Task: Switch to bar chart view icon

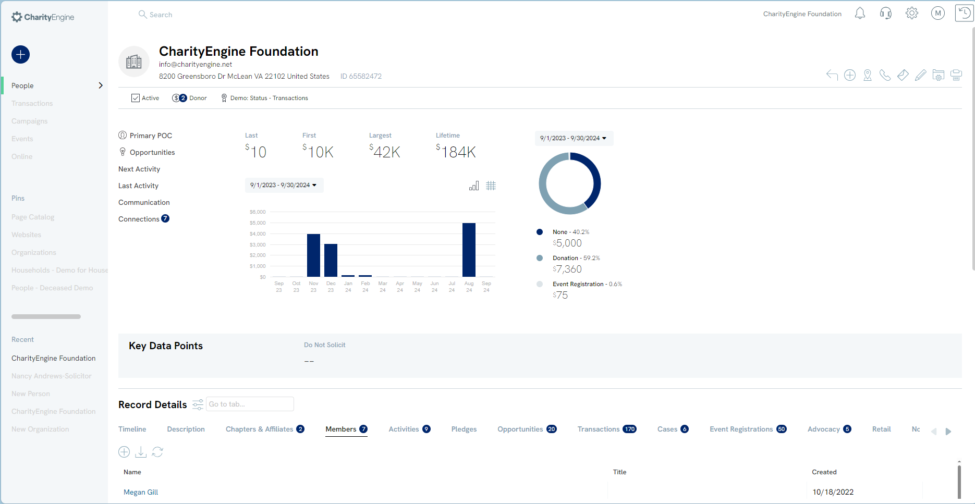Action: click(x=474, y=186)
